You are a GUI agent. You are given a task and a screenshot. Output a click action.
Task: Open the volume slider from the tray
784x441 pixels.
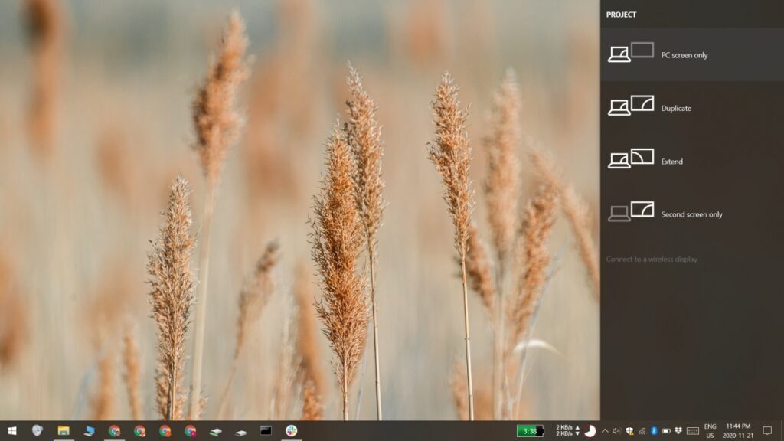pos(616,430)
